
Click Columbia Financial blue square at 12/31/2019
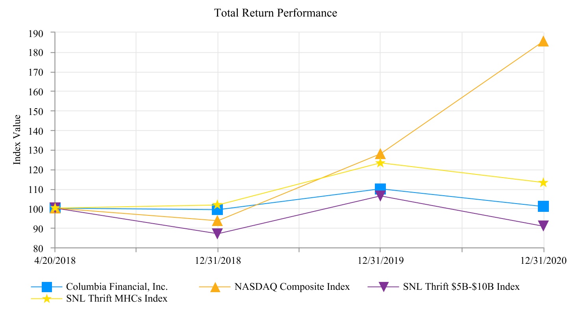(x=380, y=189)
